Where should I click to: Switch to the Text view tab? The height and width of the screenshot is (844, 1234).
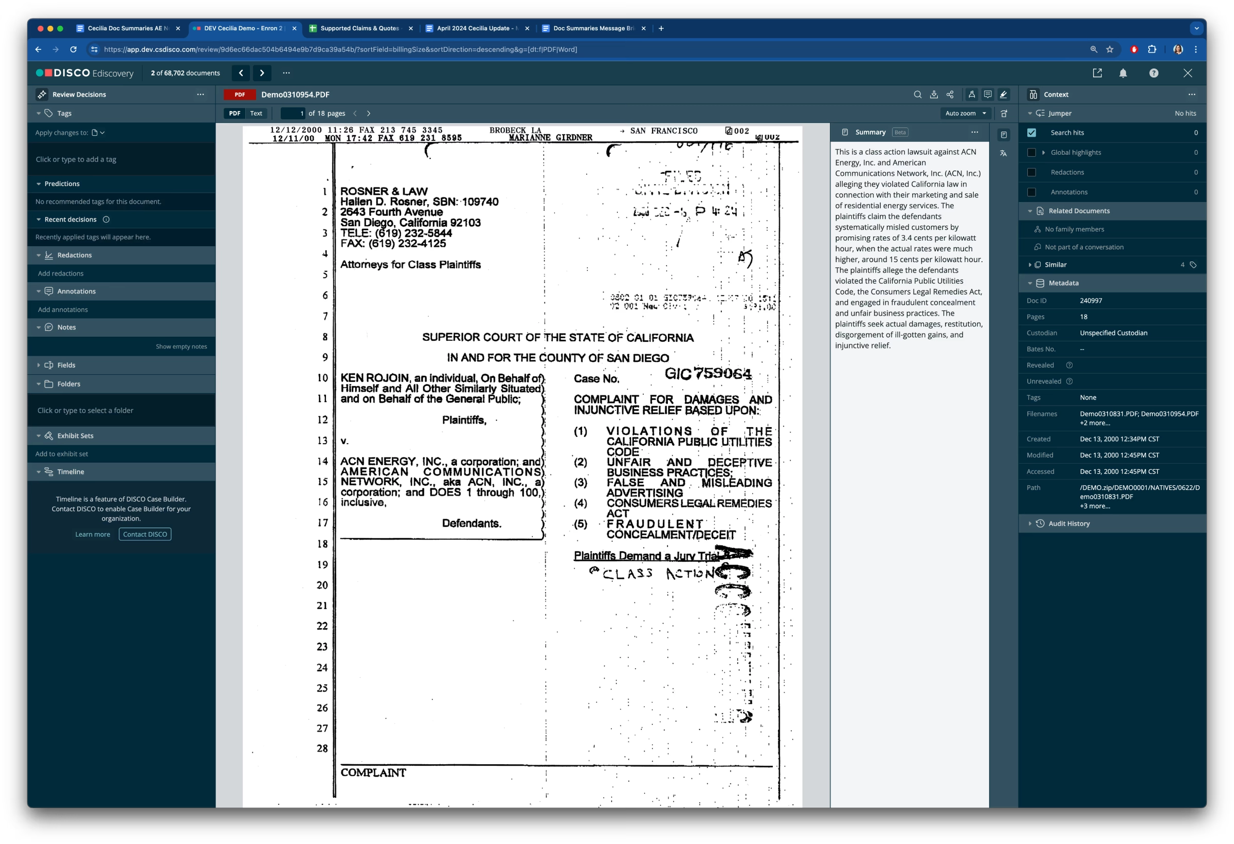tap(256, 114)
